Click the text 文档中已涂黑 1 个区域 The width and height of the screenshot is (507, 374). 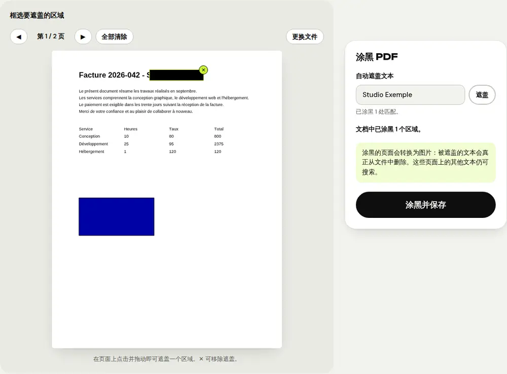click(x=389, y=129)
